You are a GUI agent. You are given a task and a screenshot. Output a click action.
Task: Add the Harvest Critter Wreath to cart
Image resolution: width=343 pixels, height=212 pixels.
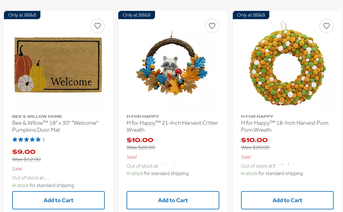[173, 200]
